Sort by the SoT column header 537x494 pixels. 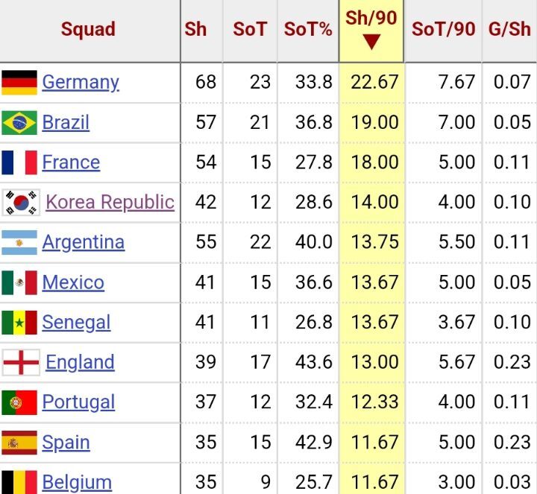(x=250, y=29)
